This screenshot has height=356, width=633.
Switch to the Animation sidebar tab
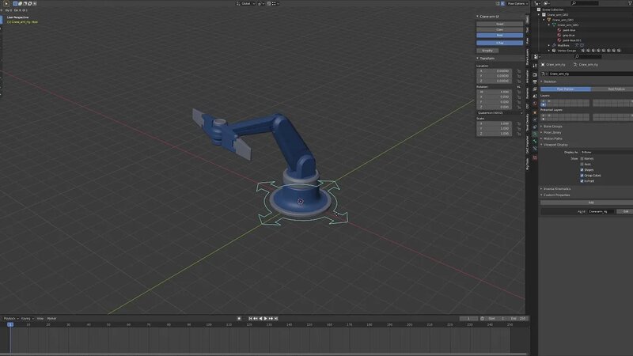[527, 76]
